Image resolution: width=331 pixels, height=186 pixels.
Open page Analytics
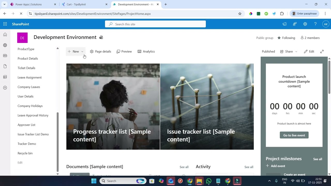coord(146,51)
